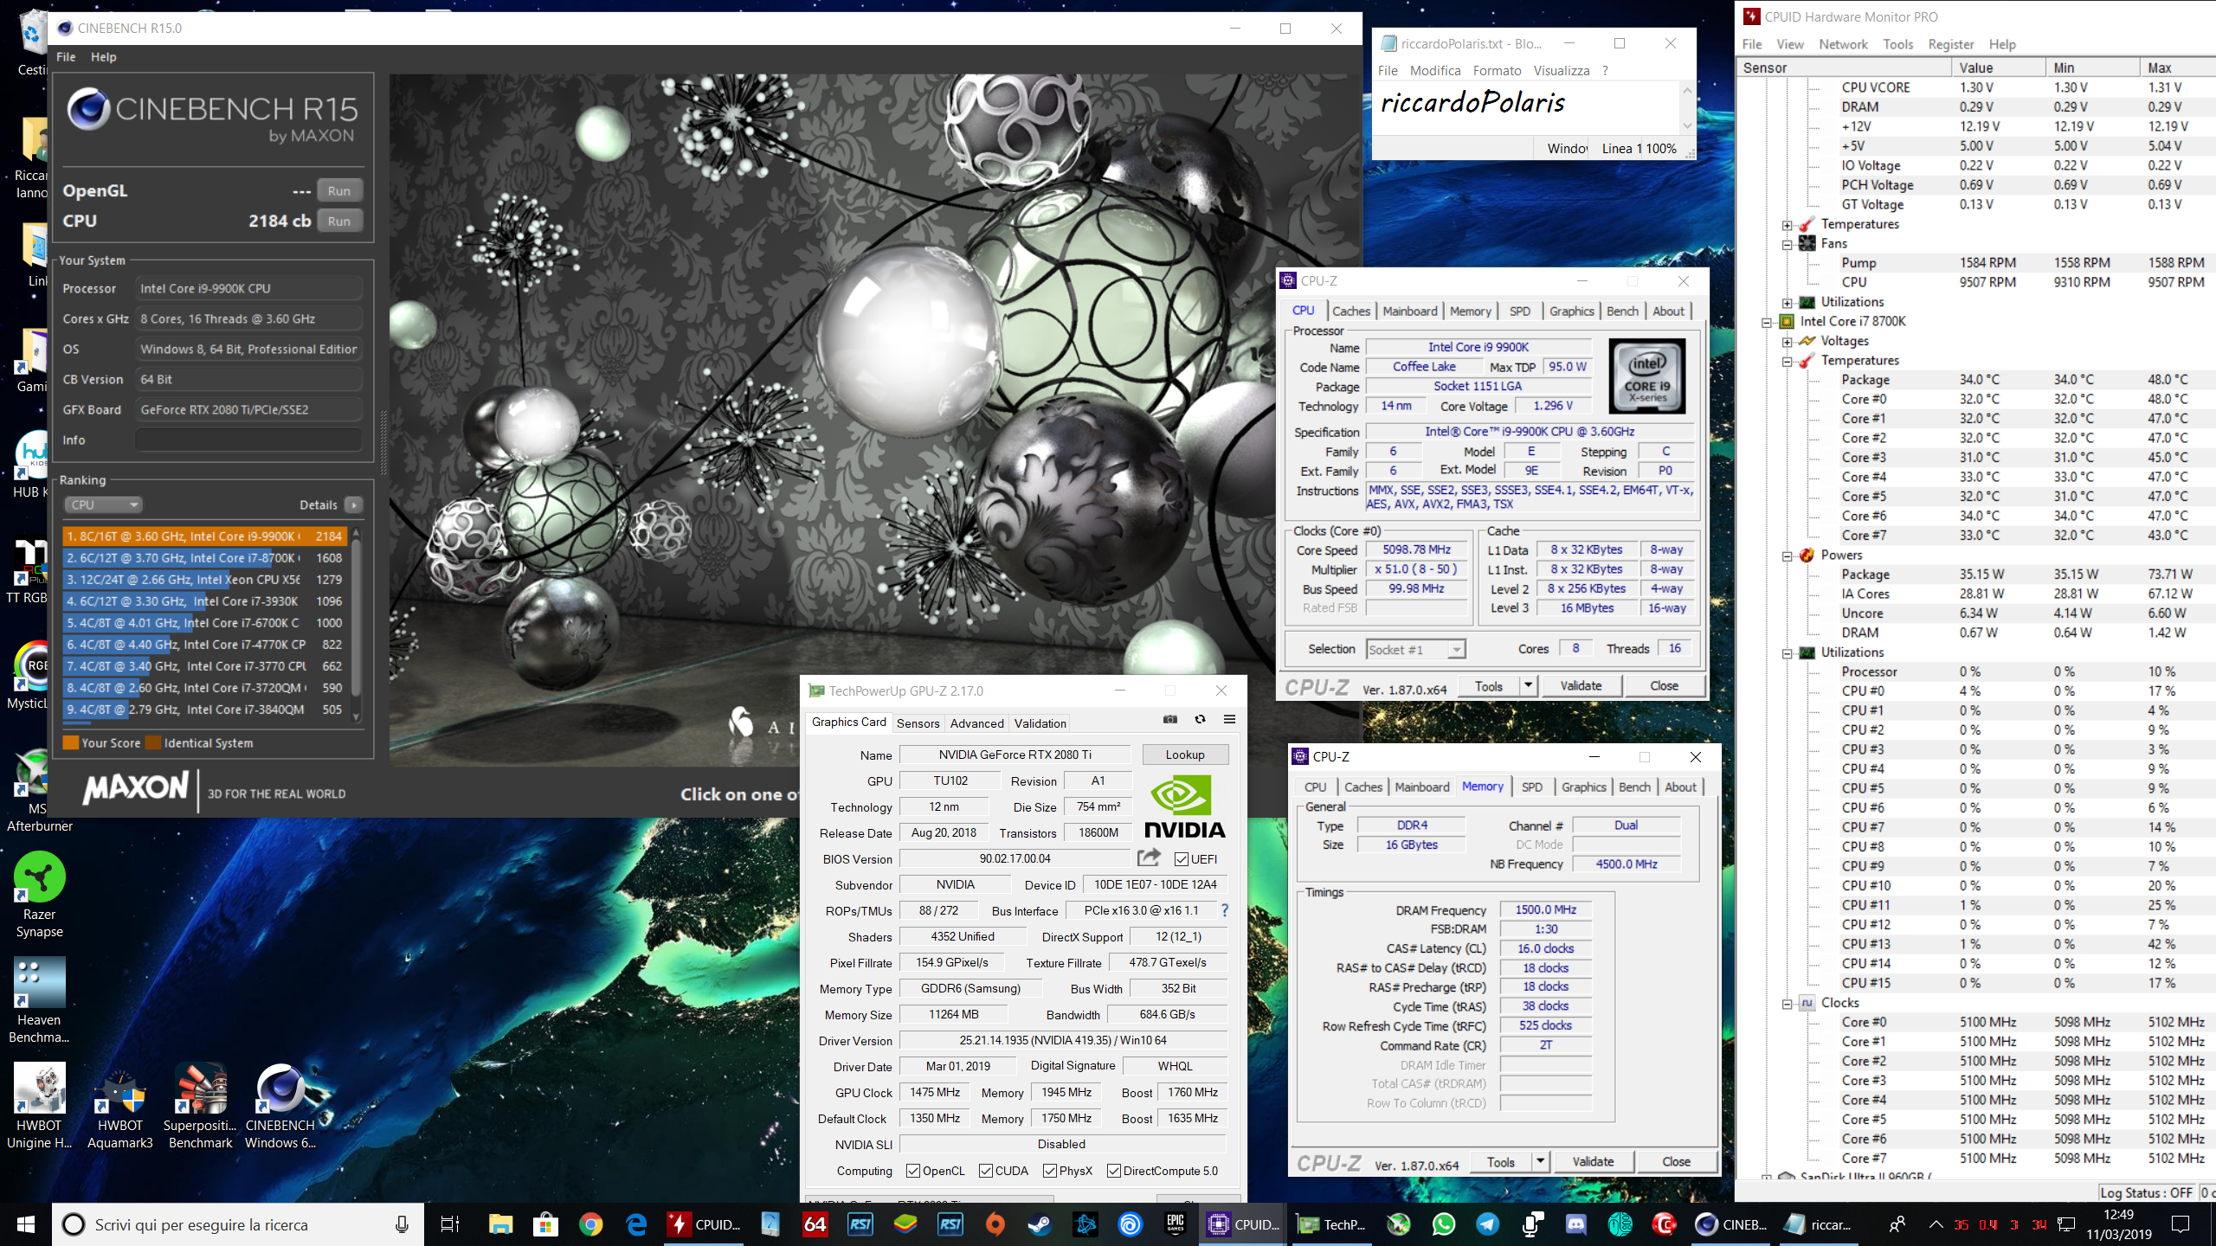Open HWBOT Unigine Heaven desktop shortcut

click(x=39, y=1108)
